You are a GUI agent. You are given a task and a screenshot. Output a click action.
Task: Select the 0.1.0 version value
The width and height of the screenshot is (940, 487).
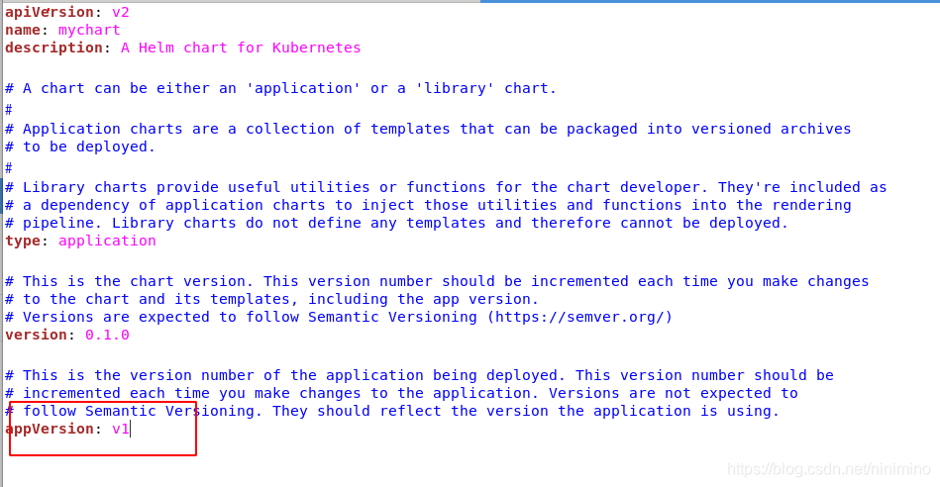tap(107, 335)
